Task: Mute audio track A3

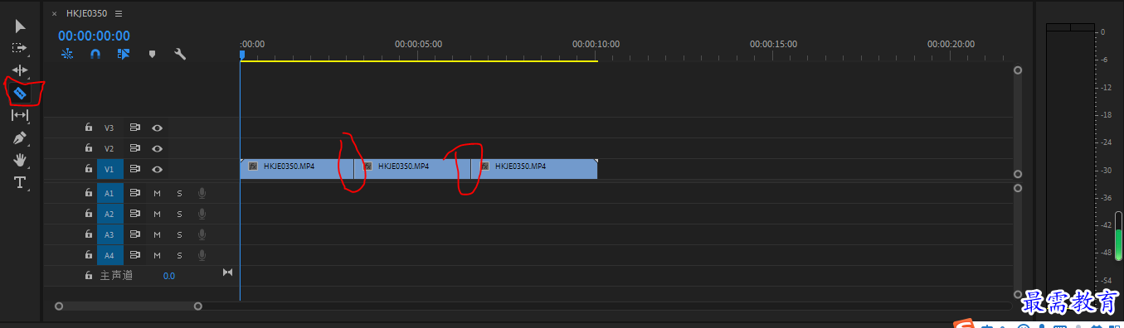Action: click(157, 234)
